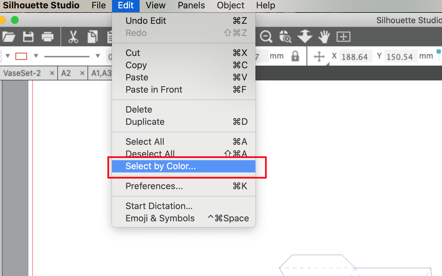Click the Print toolbar icon
Viewport: 442px width, 276px height.
point(48,37)
